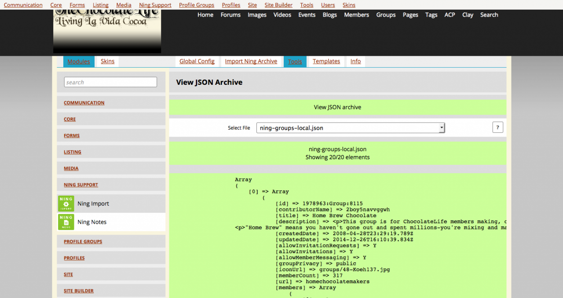This screenshot has height=298, width=563.
Task: Expand the Communication sidebar section
Action: click(x=84, y=103)
